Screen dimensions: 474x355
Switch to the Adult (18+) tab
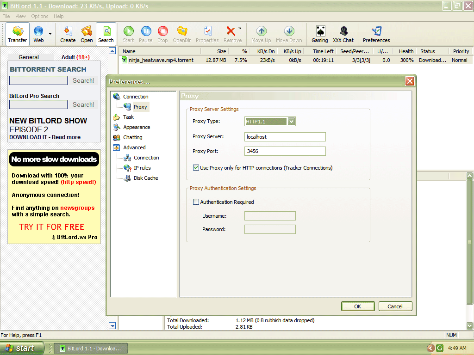pos(75,57)
